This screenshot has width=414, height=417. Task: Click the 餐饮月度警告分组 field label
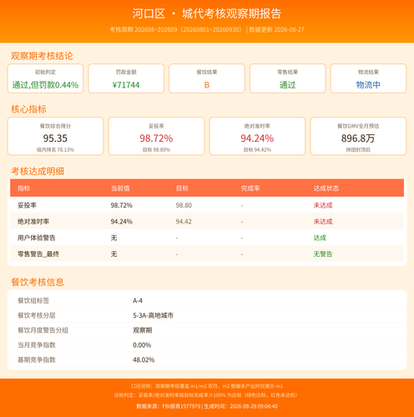click(x=43, y=330)
